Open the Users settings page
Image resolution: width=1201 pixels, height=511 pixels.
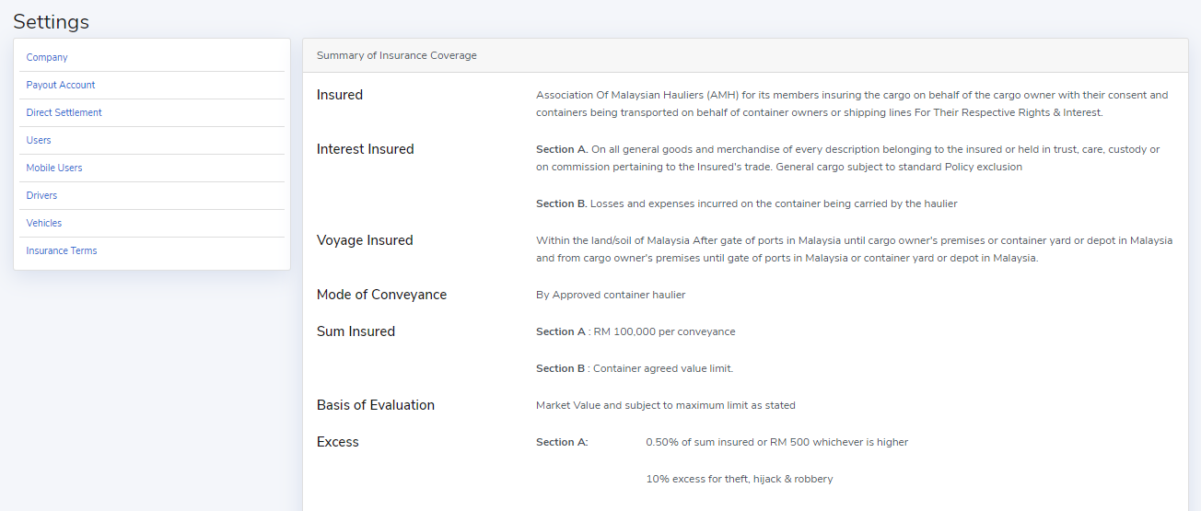tap(39, 140)
